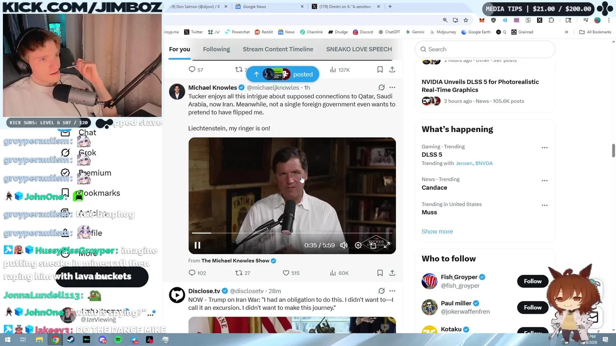Open the Discord bookmark

click(x=362, y=32)
